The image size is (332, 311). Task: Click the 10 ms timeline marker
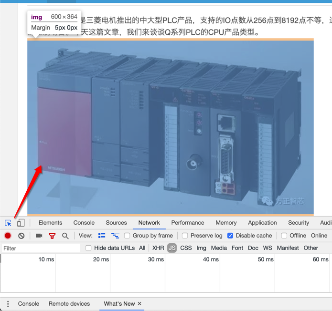coord(46,259)
